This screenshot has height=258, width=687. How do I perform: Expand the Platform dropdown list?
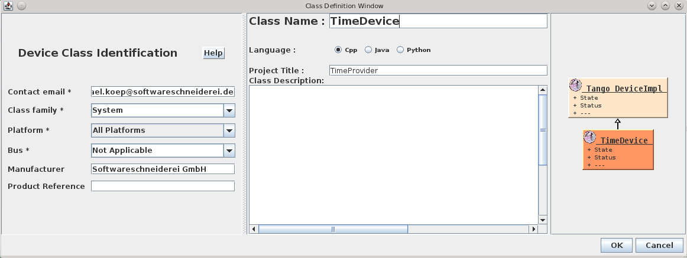point(229,130)
